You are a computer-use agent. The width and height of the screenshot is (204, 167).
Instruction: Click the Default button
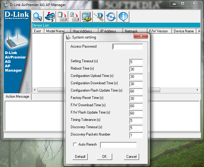(x=80, y=157)
